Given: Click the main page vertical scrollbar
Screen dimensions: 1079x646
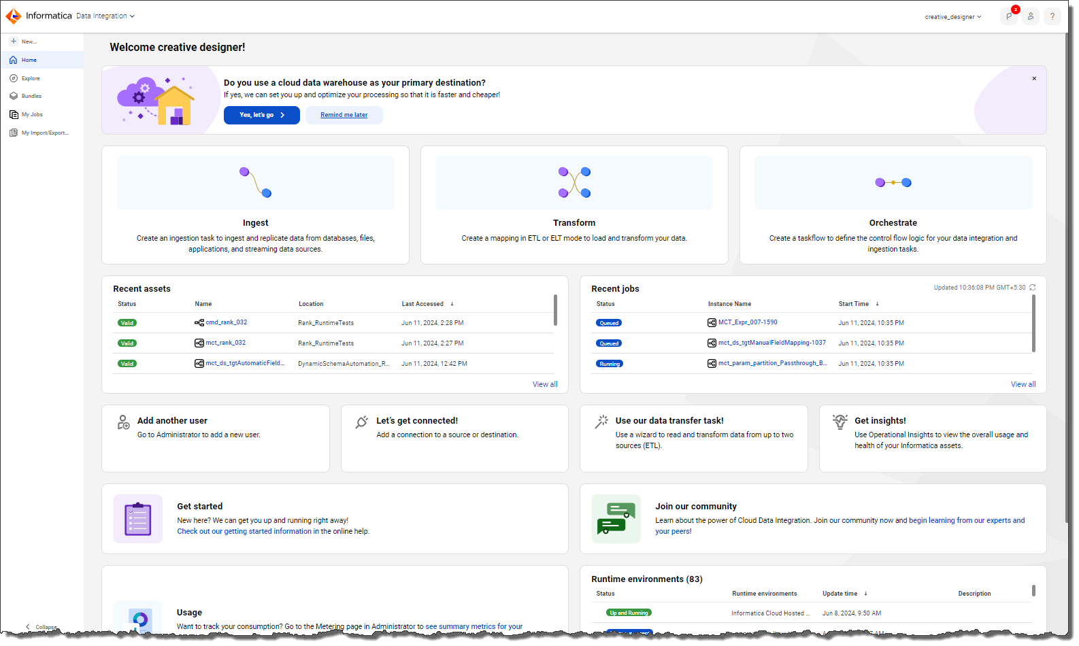Looking at the screenshot, I should point(1065,277).
